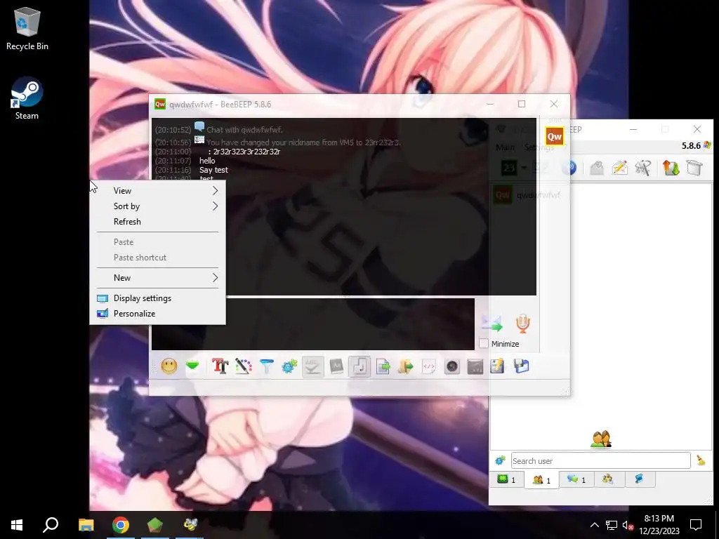Click the dictionary book icon in chat toolbar

(336, 366)
